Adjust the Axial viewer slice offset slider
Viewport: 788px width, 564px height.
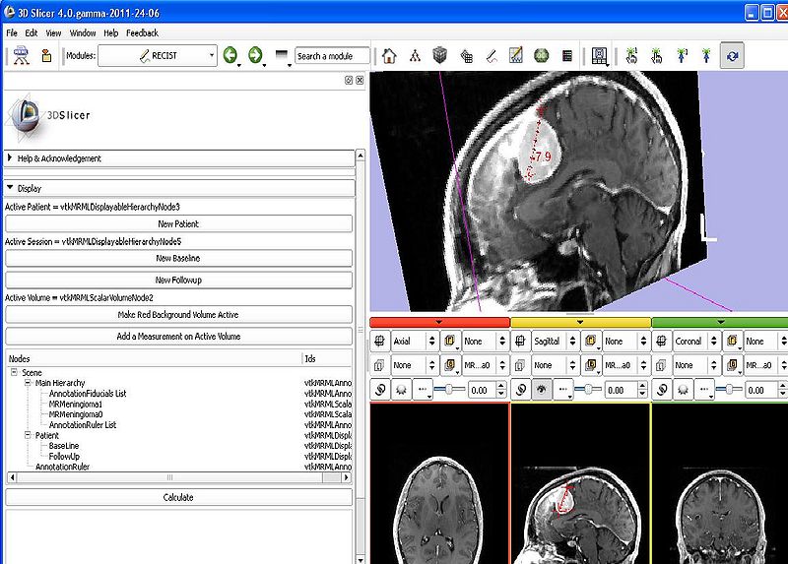coord(449,389)
